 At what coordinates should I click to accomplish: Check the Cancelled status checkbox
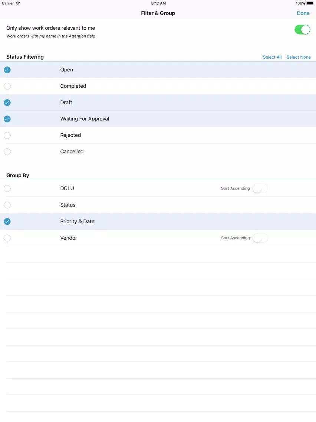(7, 152)
